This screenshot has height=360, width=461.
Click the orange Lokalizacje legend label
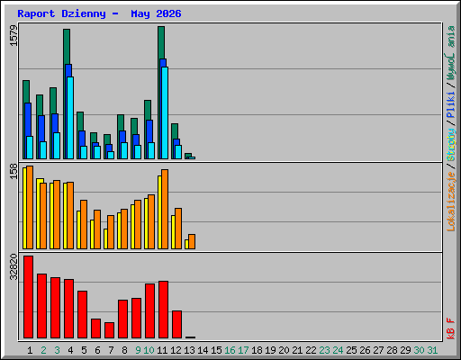451,201
